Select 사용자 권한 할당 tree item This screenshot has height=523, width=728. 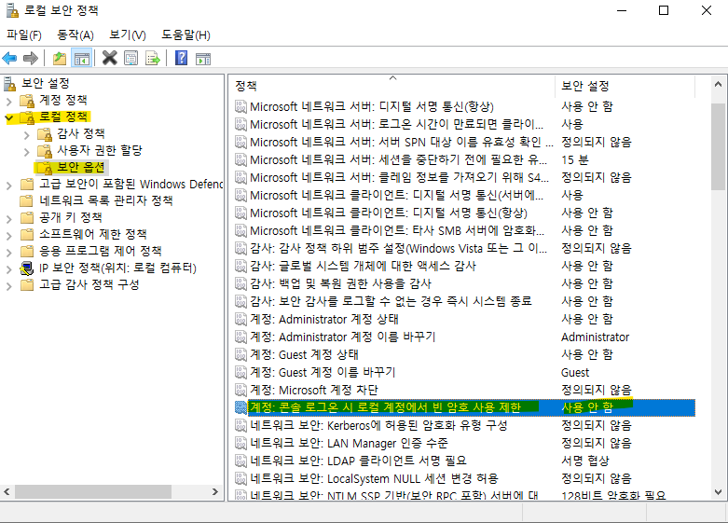click(x=100, y=150)
